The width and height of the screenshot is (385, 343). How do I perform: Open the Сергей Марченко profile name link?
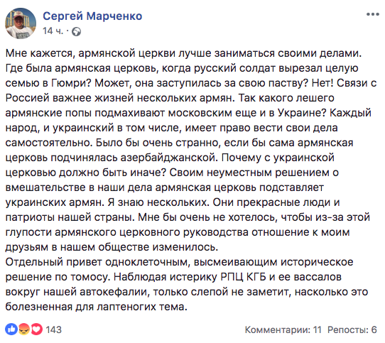coord(92,16)
